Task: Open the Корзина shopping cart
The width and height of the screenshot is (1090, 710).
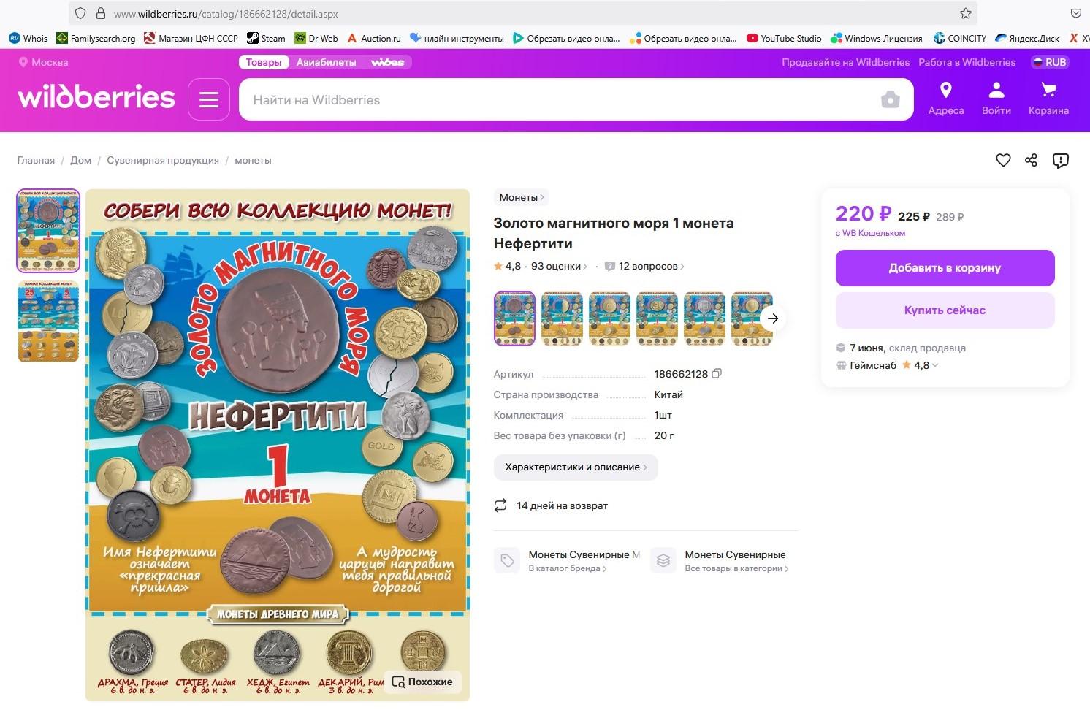Action: 1049,91
